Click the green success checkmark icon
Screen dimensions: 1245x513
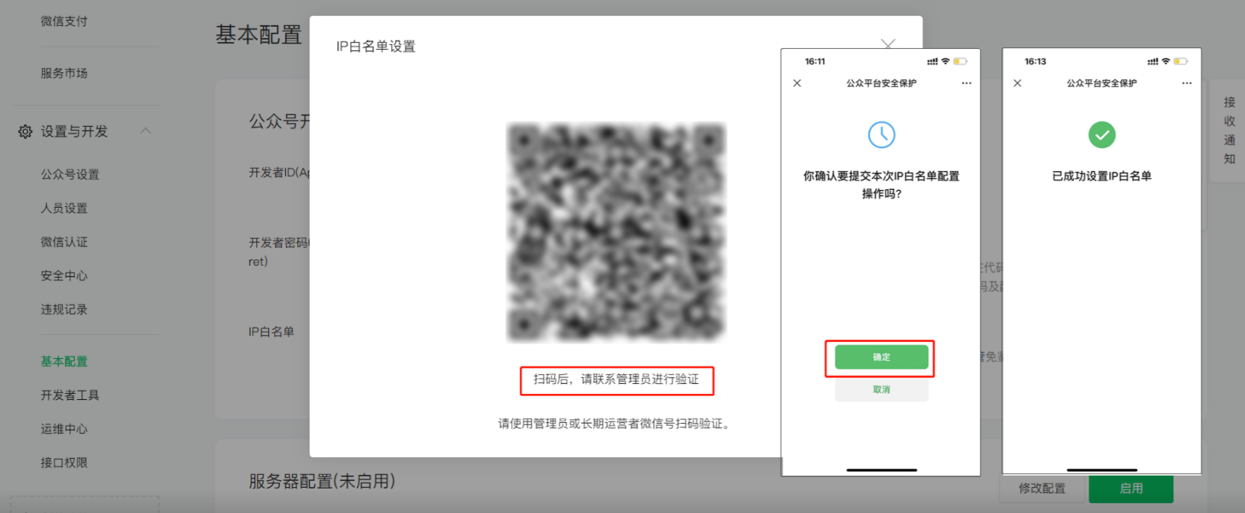1101,135
